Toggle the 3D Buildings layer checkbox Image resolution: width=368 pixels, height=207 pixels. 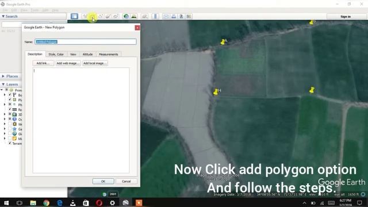(10, 114)
